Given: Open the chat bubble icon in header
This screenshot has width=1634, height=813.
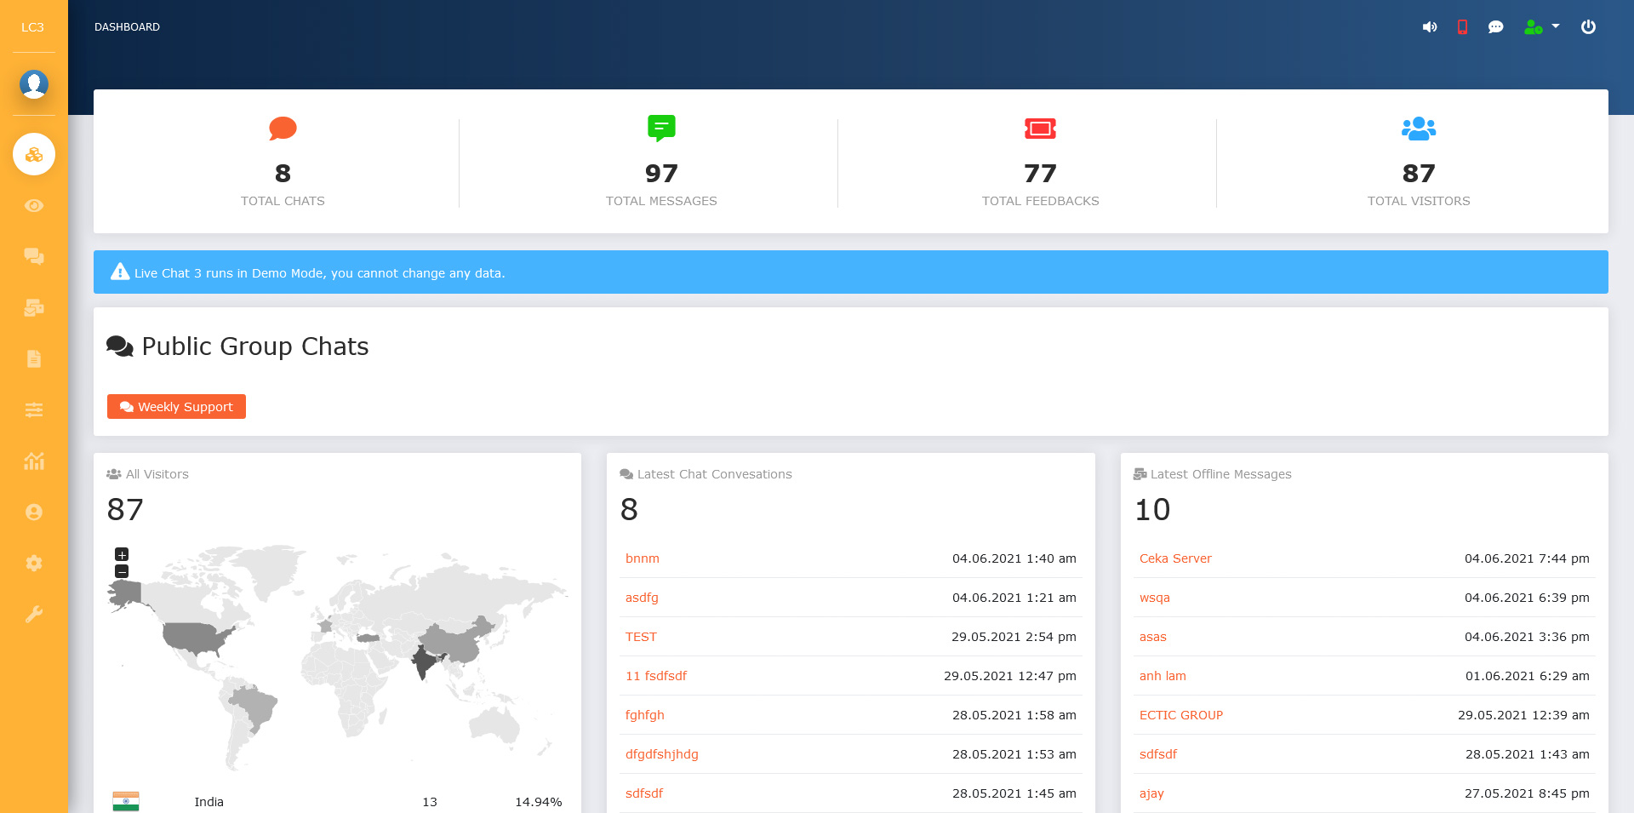Looking at the screenshot, I should 1495,27.
